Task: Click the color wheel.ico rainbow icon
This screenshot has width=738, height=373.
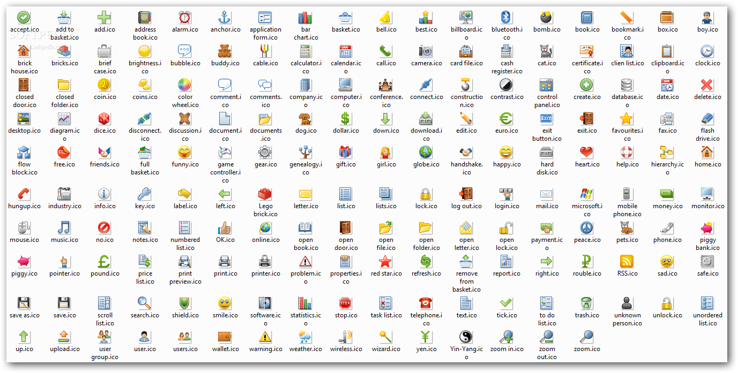Action: click(x=185, y=85)
